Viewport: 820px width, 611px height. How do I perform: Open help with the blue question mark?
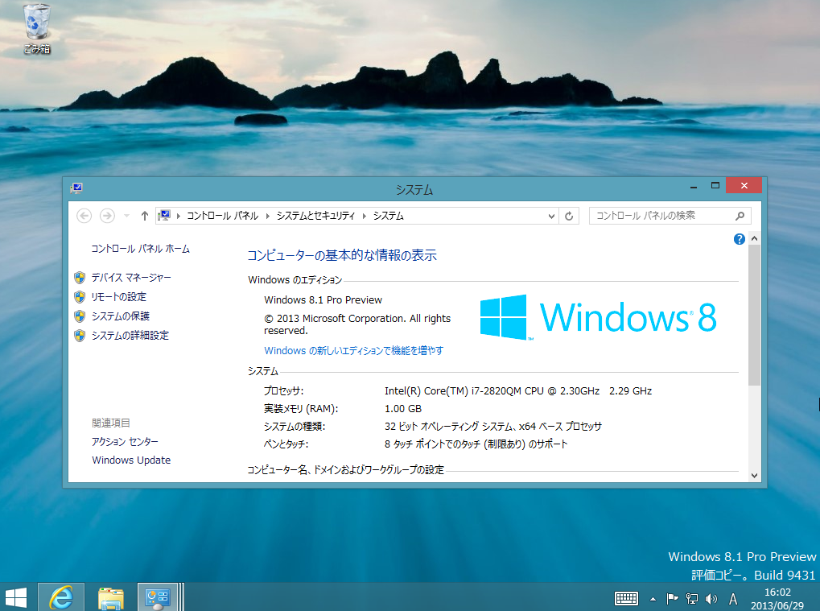coord(739,239)
